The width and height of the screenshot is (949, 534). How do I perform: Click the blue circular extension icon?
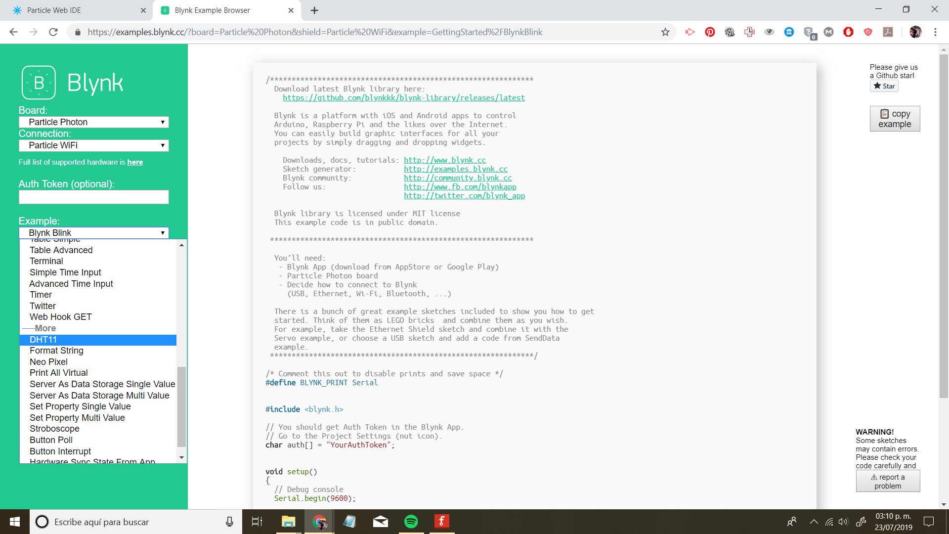pyautogui.click(x=789, y=32)
